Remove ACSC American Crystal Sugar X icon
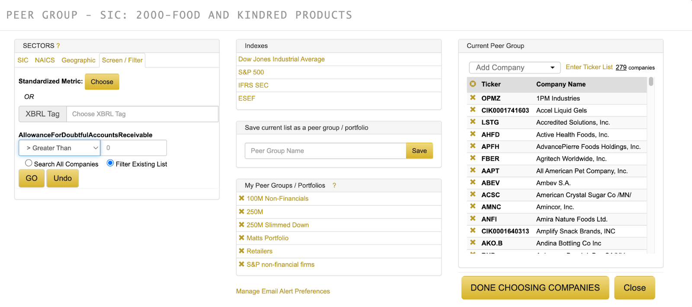 tap(473, 195)
